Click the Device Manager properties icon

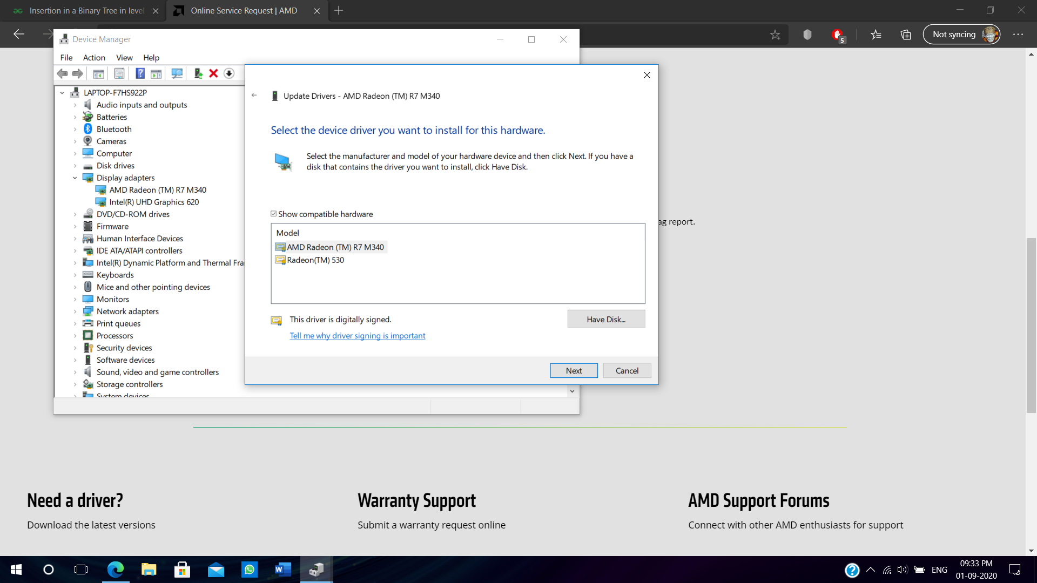click(119, 73)
